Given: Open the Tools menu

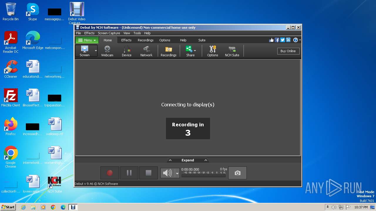Looking at the screenshot, I should tap(137, 33).
